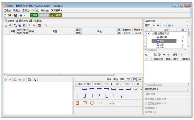194x120 pixels.
Task: Click the 算尺排布 layout button
Action: coord(22,21)
